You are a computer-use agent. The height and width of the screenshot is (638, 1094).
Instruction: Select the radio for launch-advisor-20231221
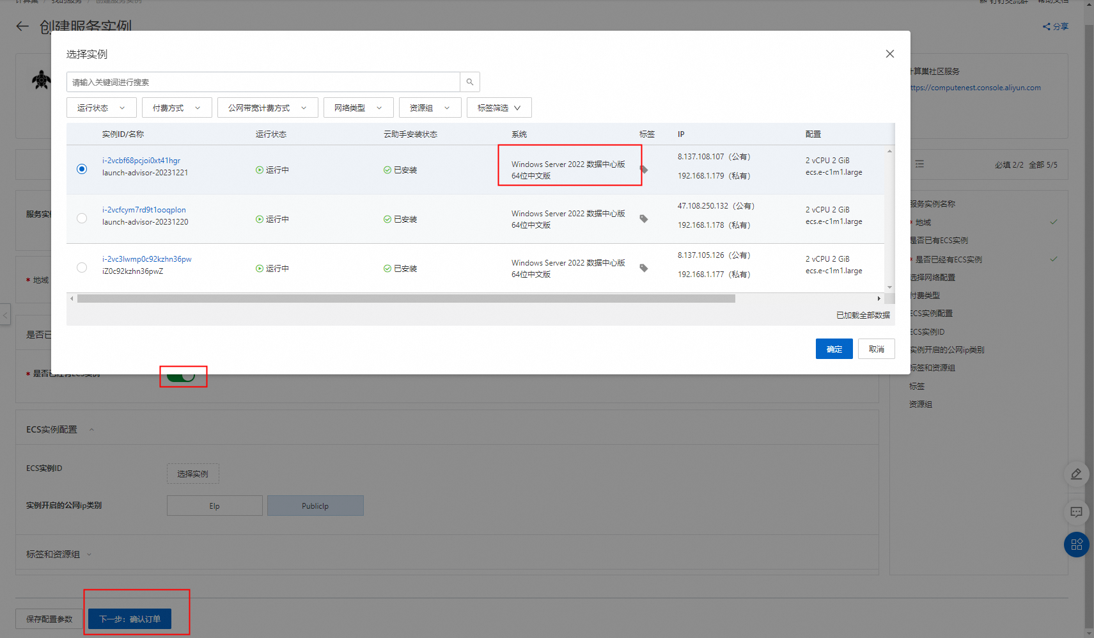point(82,169)
